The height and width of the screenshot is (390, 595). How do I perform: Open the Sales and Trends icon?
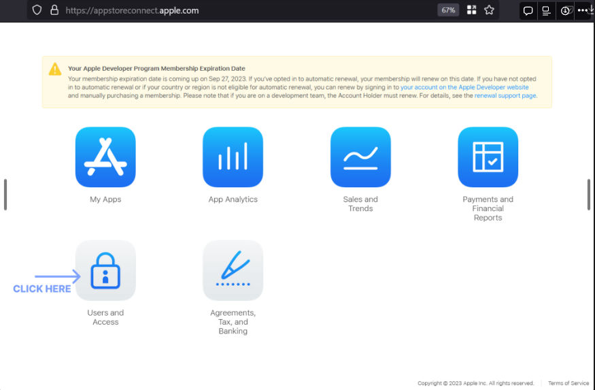coord(360,157)
